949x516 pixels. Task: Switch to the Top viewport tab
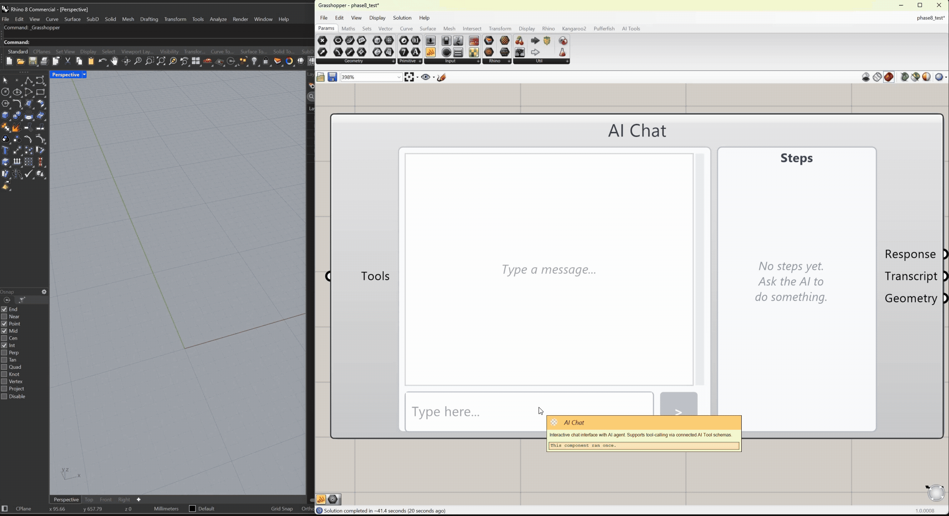[x=89, y=499]
